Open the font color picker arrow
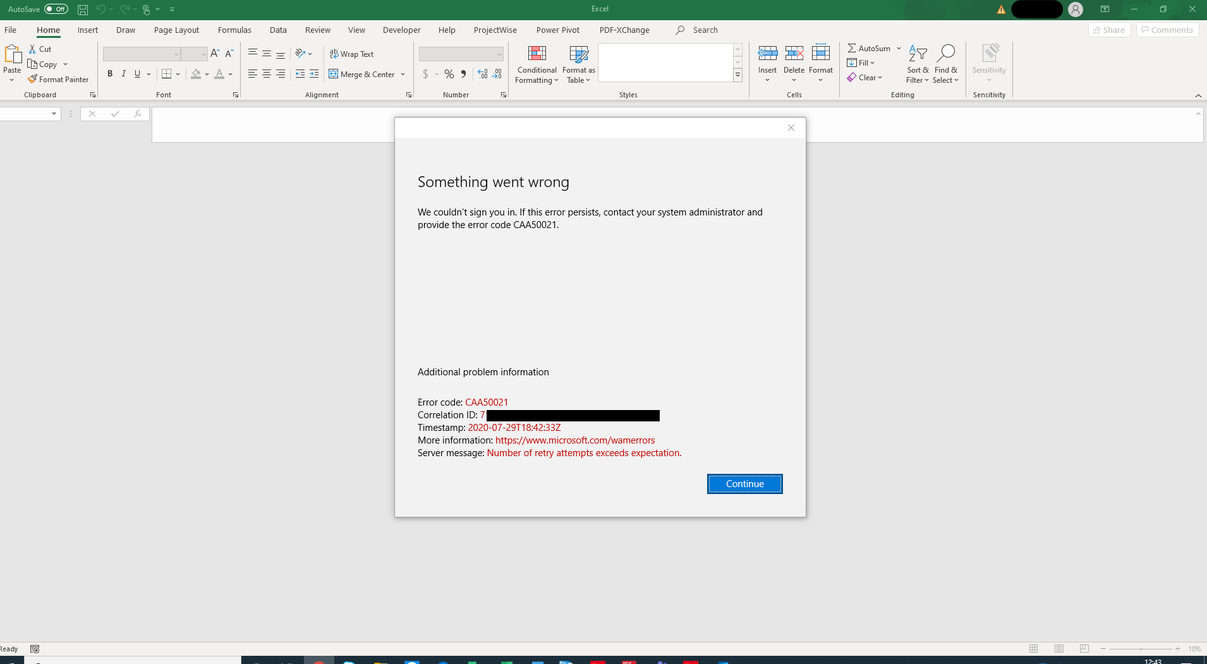The width and height of the screenshot is (1207, 664). pos(231,74)
